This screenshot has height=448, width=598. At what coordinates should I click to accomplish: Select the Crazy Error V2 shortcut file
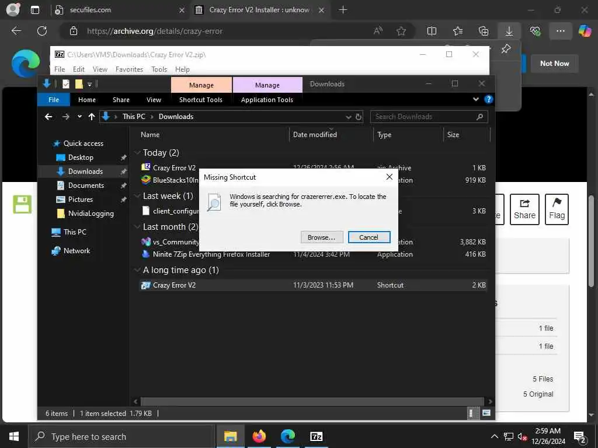pyautogui.click(x=313, y=285)
